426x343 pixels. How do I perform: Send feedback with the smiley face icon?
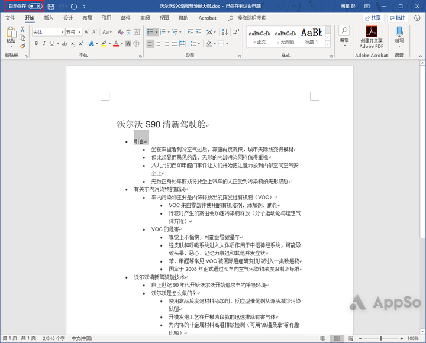417,18
